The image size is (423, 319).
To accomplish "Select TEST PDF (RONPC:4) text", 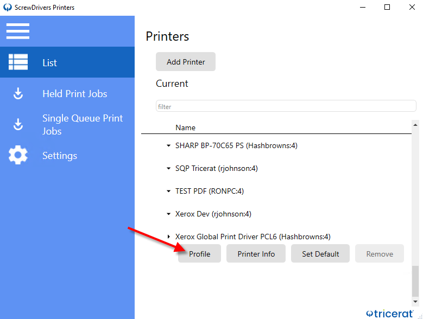I will [210, 191].
